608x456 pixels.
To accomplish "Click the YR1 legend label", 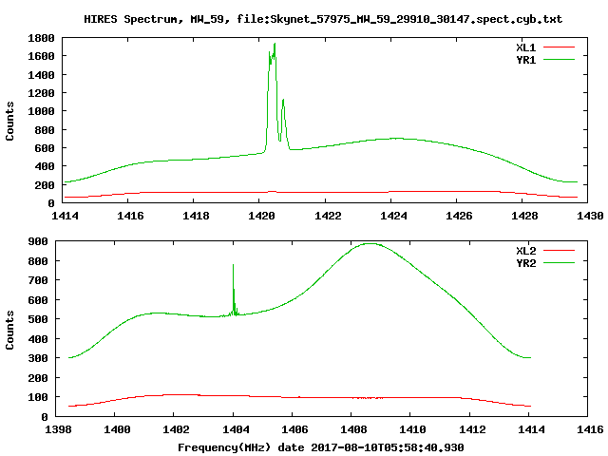I will (x=525, y=60).
